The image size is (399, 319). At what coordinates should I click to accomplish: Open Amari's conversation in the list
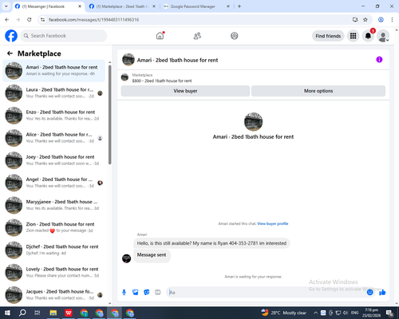click(53, 71)
